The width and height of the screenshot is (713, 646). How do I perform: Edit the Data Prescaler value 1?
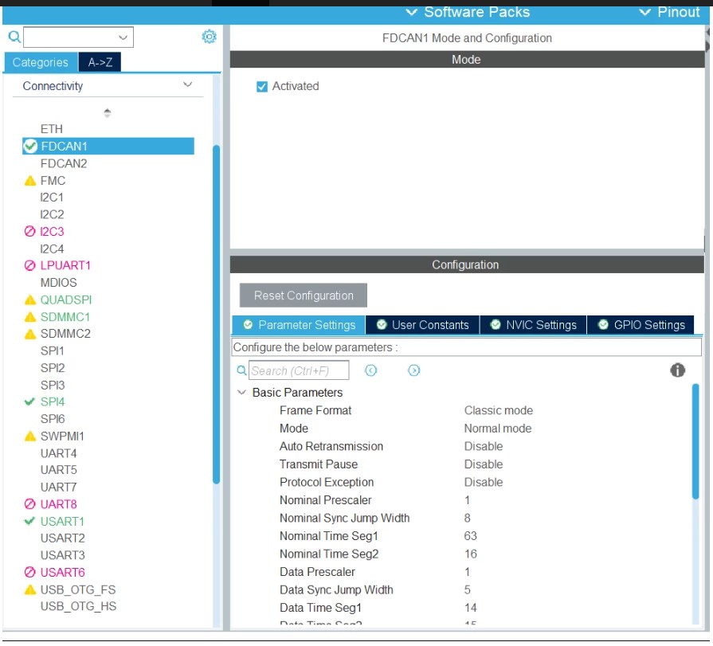coord(467,572)
